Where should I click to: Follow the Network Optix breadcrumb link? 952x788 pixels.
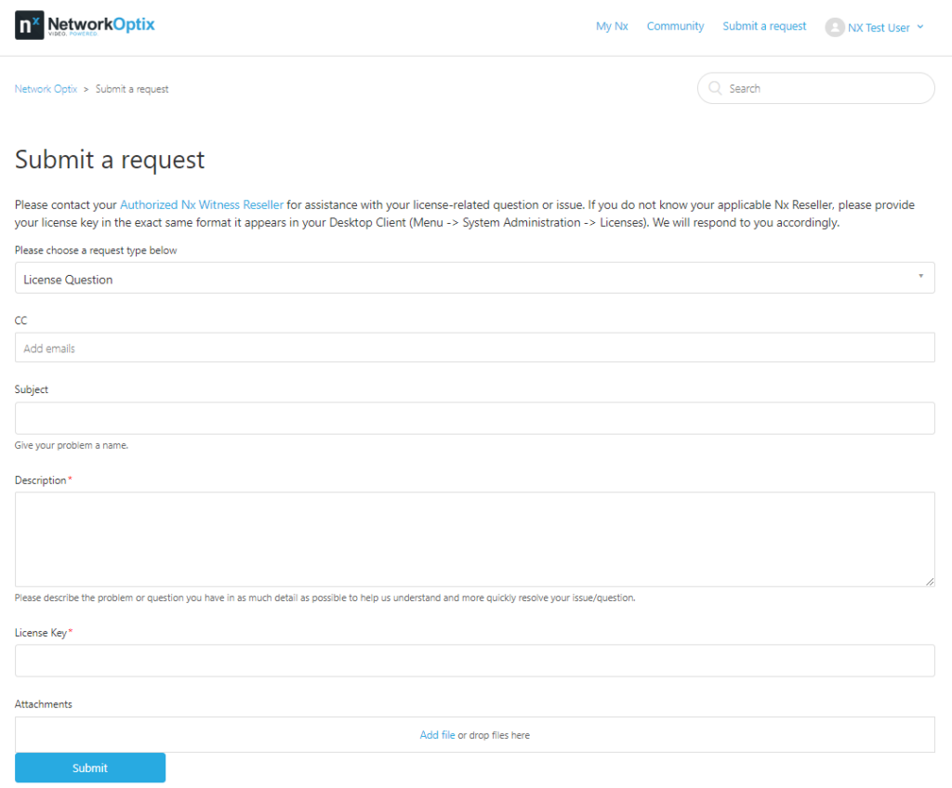coord(46,89)
